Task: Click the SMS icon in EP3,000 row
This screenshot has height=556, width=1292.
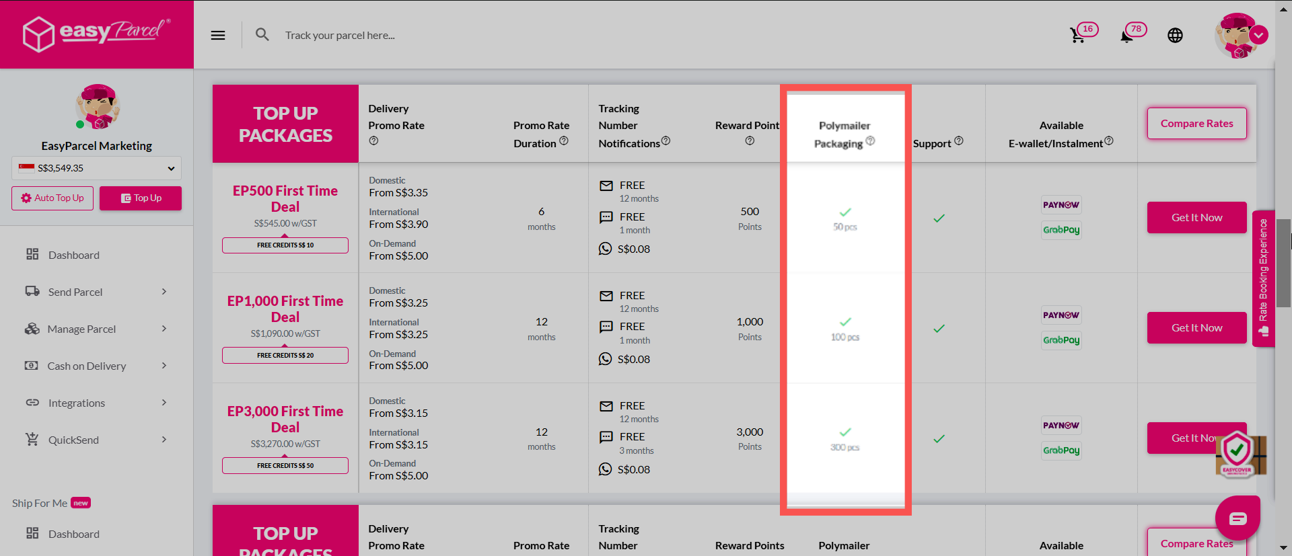Action: 606,437
